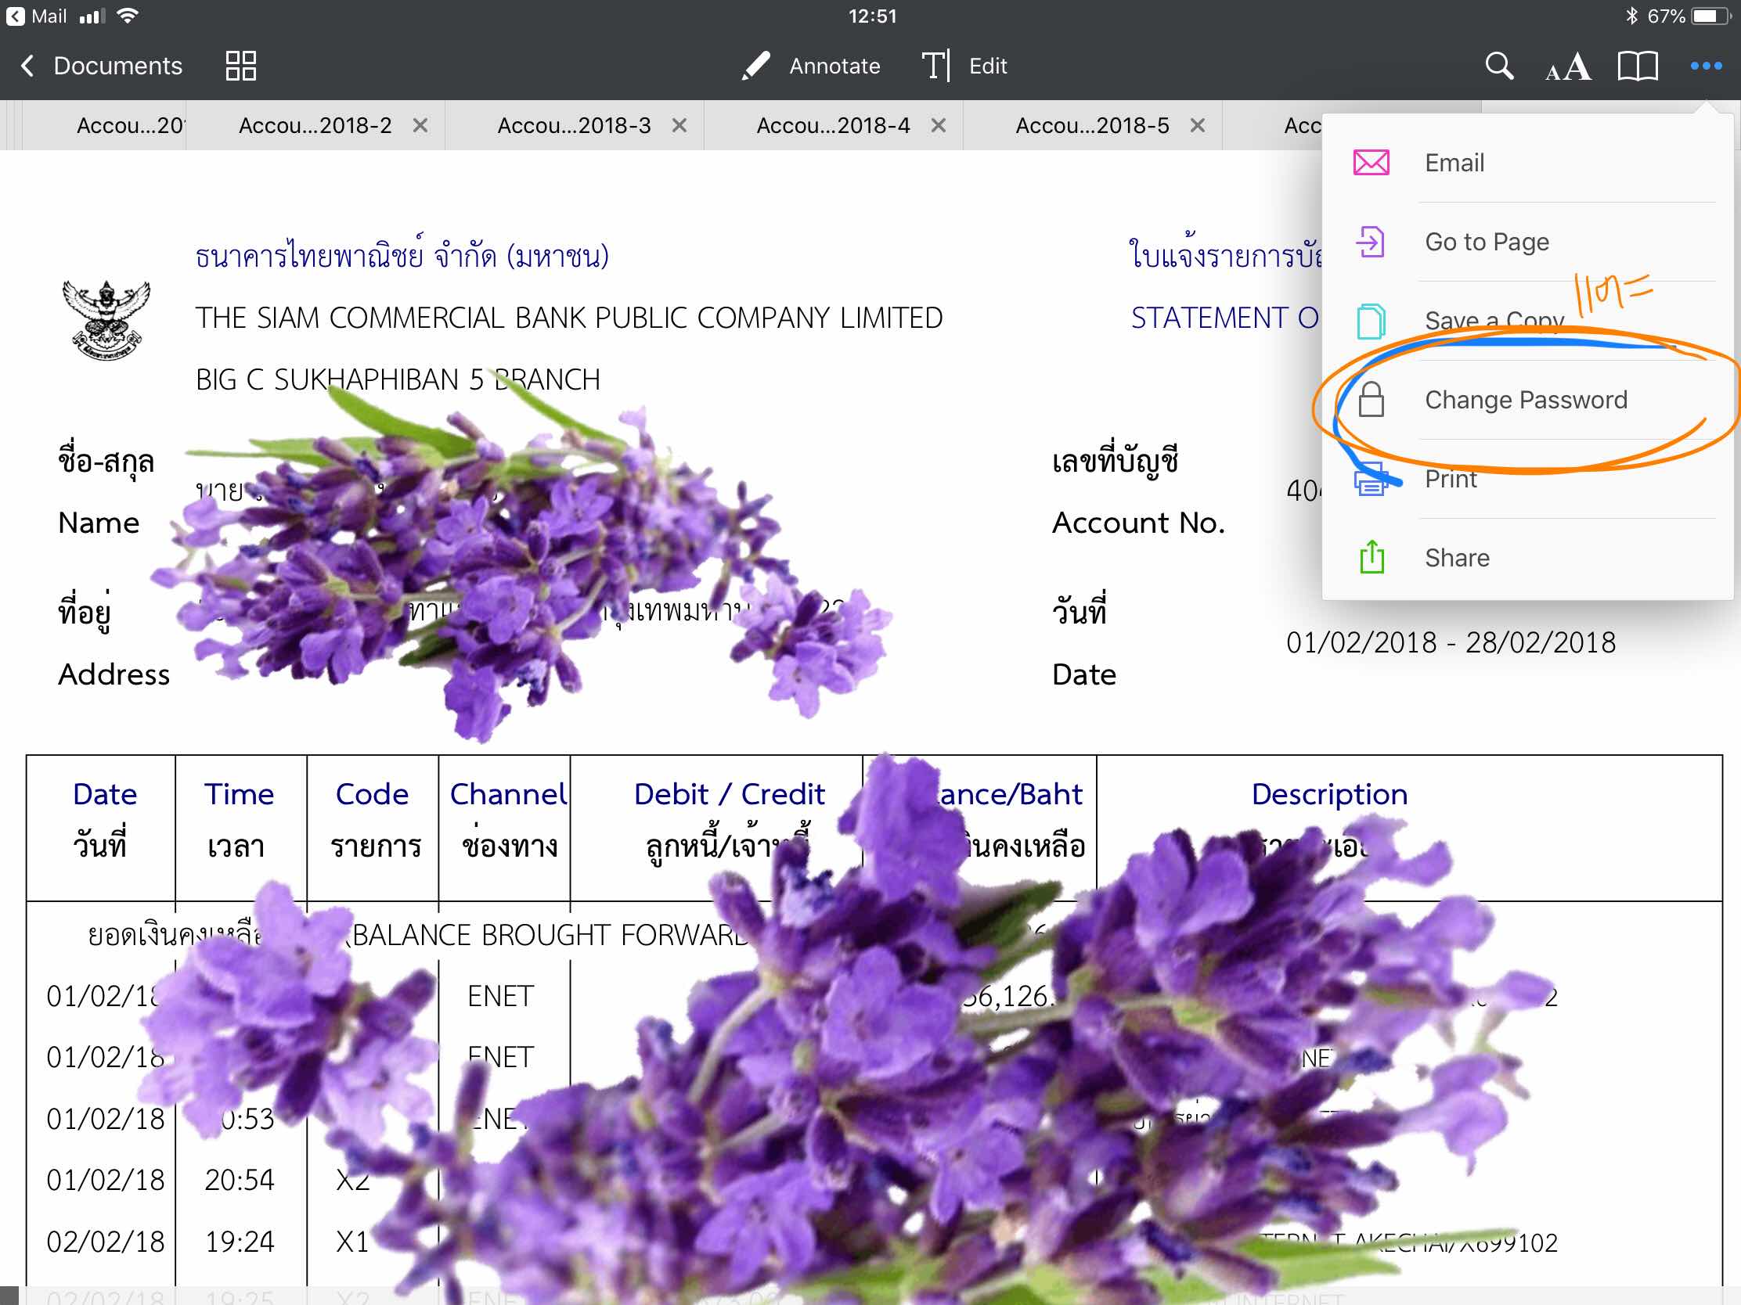
Task: Choose Change Password
Action: click(x=1527, y=400)
